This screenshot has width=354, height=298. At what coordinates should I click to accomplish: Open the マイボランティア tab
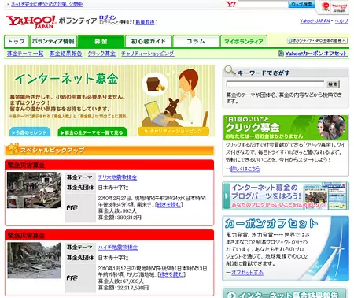[x=244, y=41]
